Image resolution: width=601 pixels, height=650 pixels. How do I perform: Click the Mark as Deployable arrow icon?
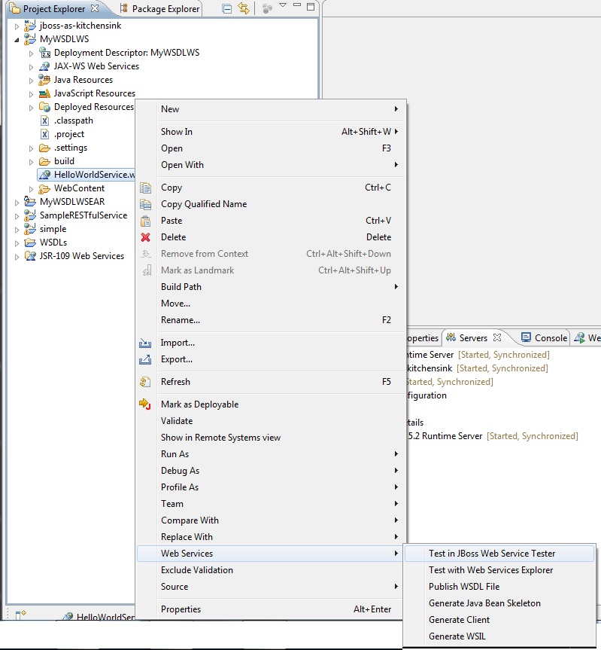click(x=145, y=404)
